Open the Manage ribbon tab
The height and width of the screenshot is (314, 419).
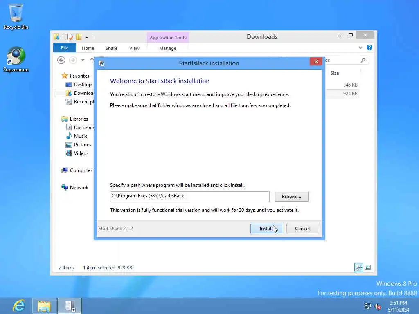167,48
